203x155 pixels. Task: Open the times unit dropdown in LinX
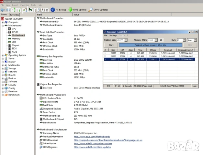pyautogui.click(x=195, y=40)
